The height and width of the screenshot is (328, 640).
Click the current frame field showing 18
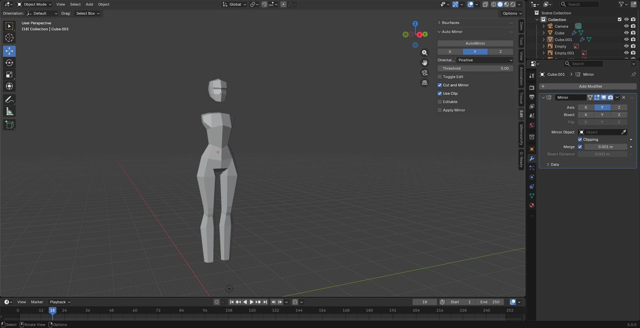click(424, 302)
